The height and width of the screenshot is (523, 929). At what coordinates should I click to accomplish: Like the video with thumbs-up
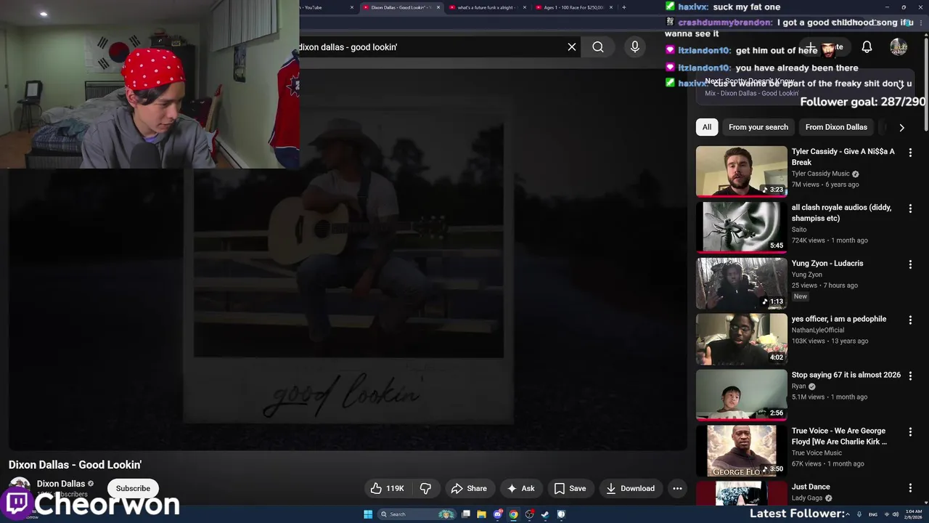tap(387, 488)
